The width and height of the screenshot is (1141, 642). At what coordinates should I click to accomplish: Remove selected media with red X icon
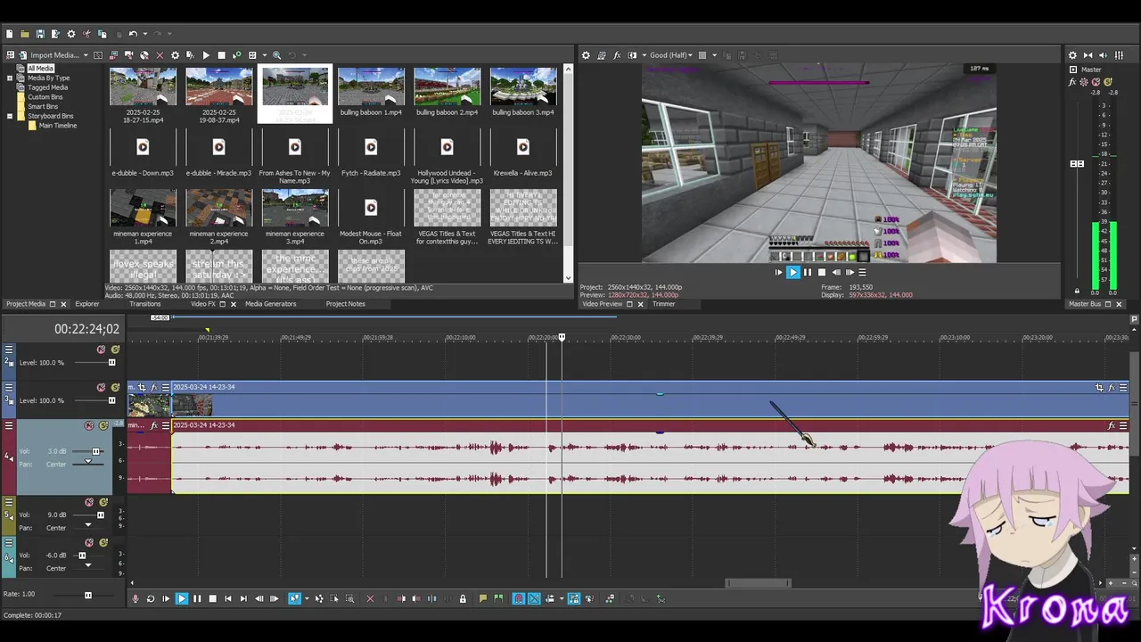pyautogui.click(x=160, y=55)
